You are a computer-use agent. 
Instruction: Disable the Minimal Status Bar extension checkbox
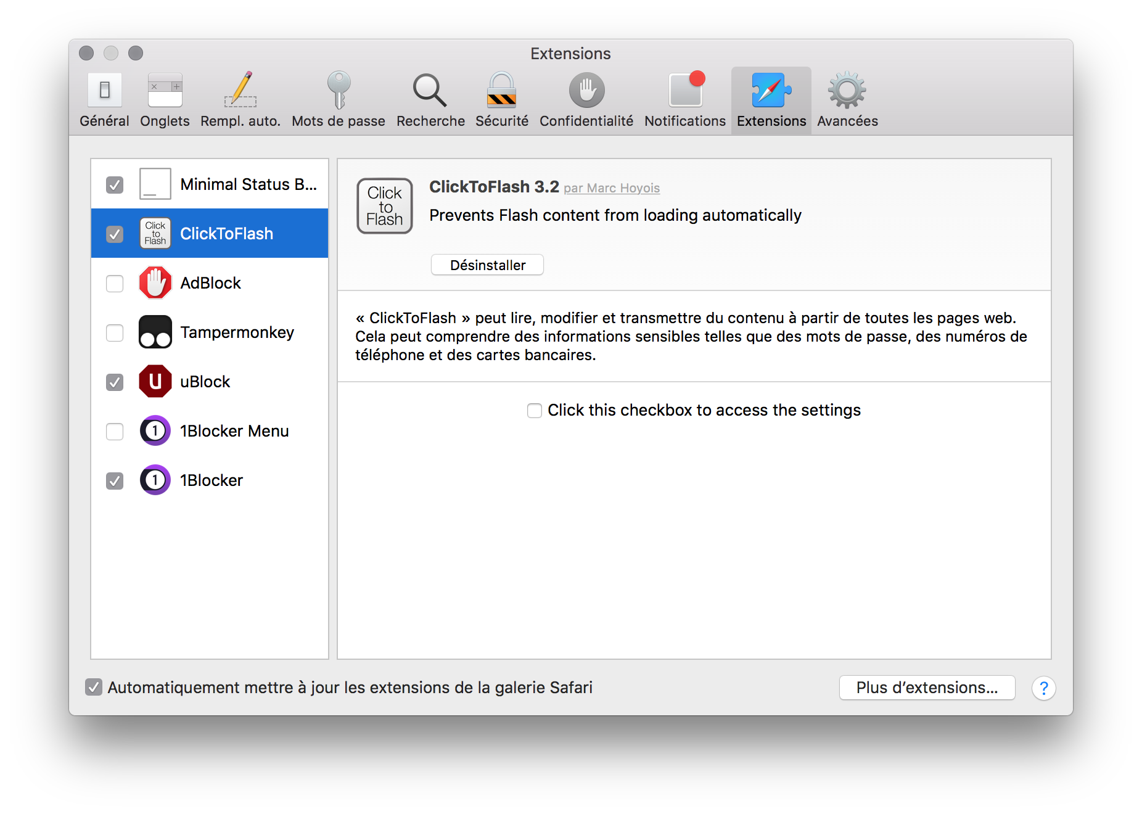click(115, 184)
